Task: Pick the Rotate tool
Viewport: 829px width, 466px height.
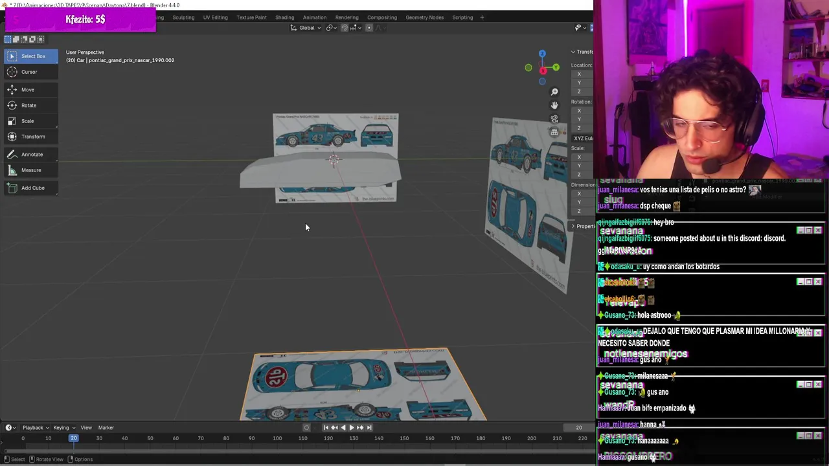Action: tap(30, 105)
